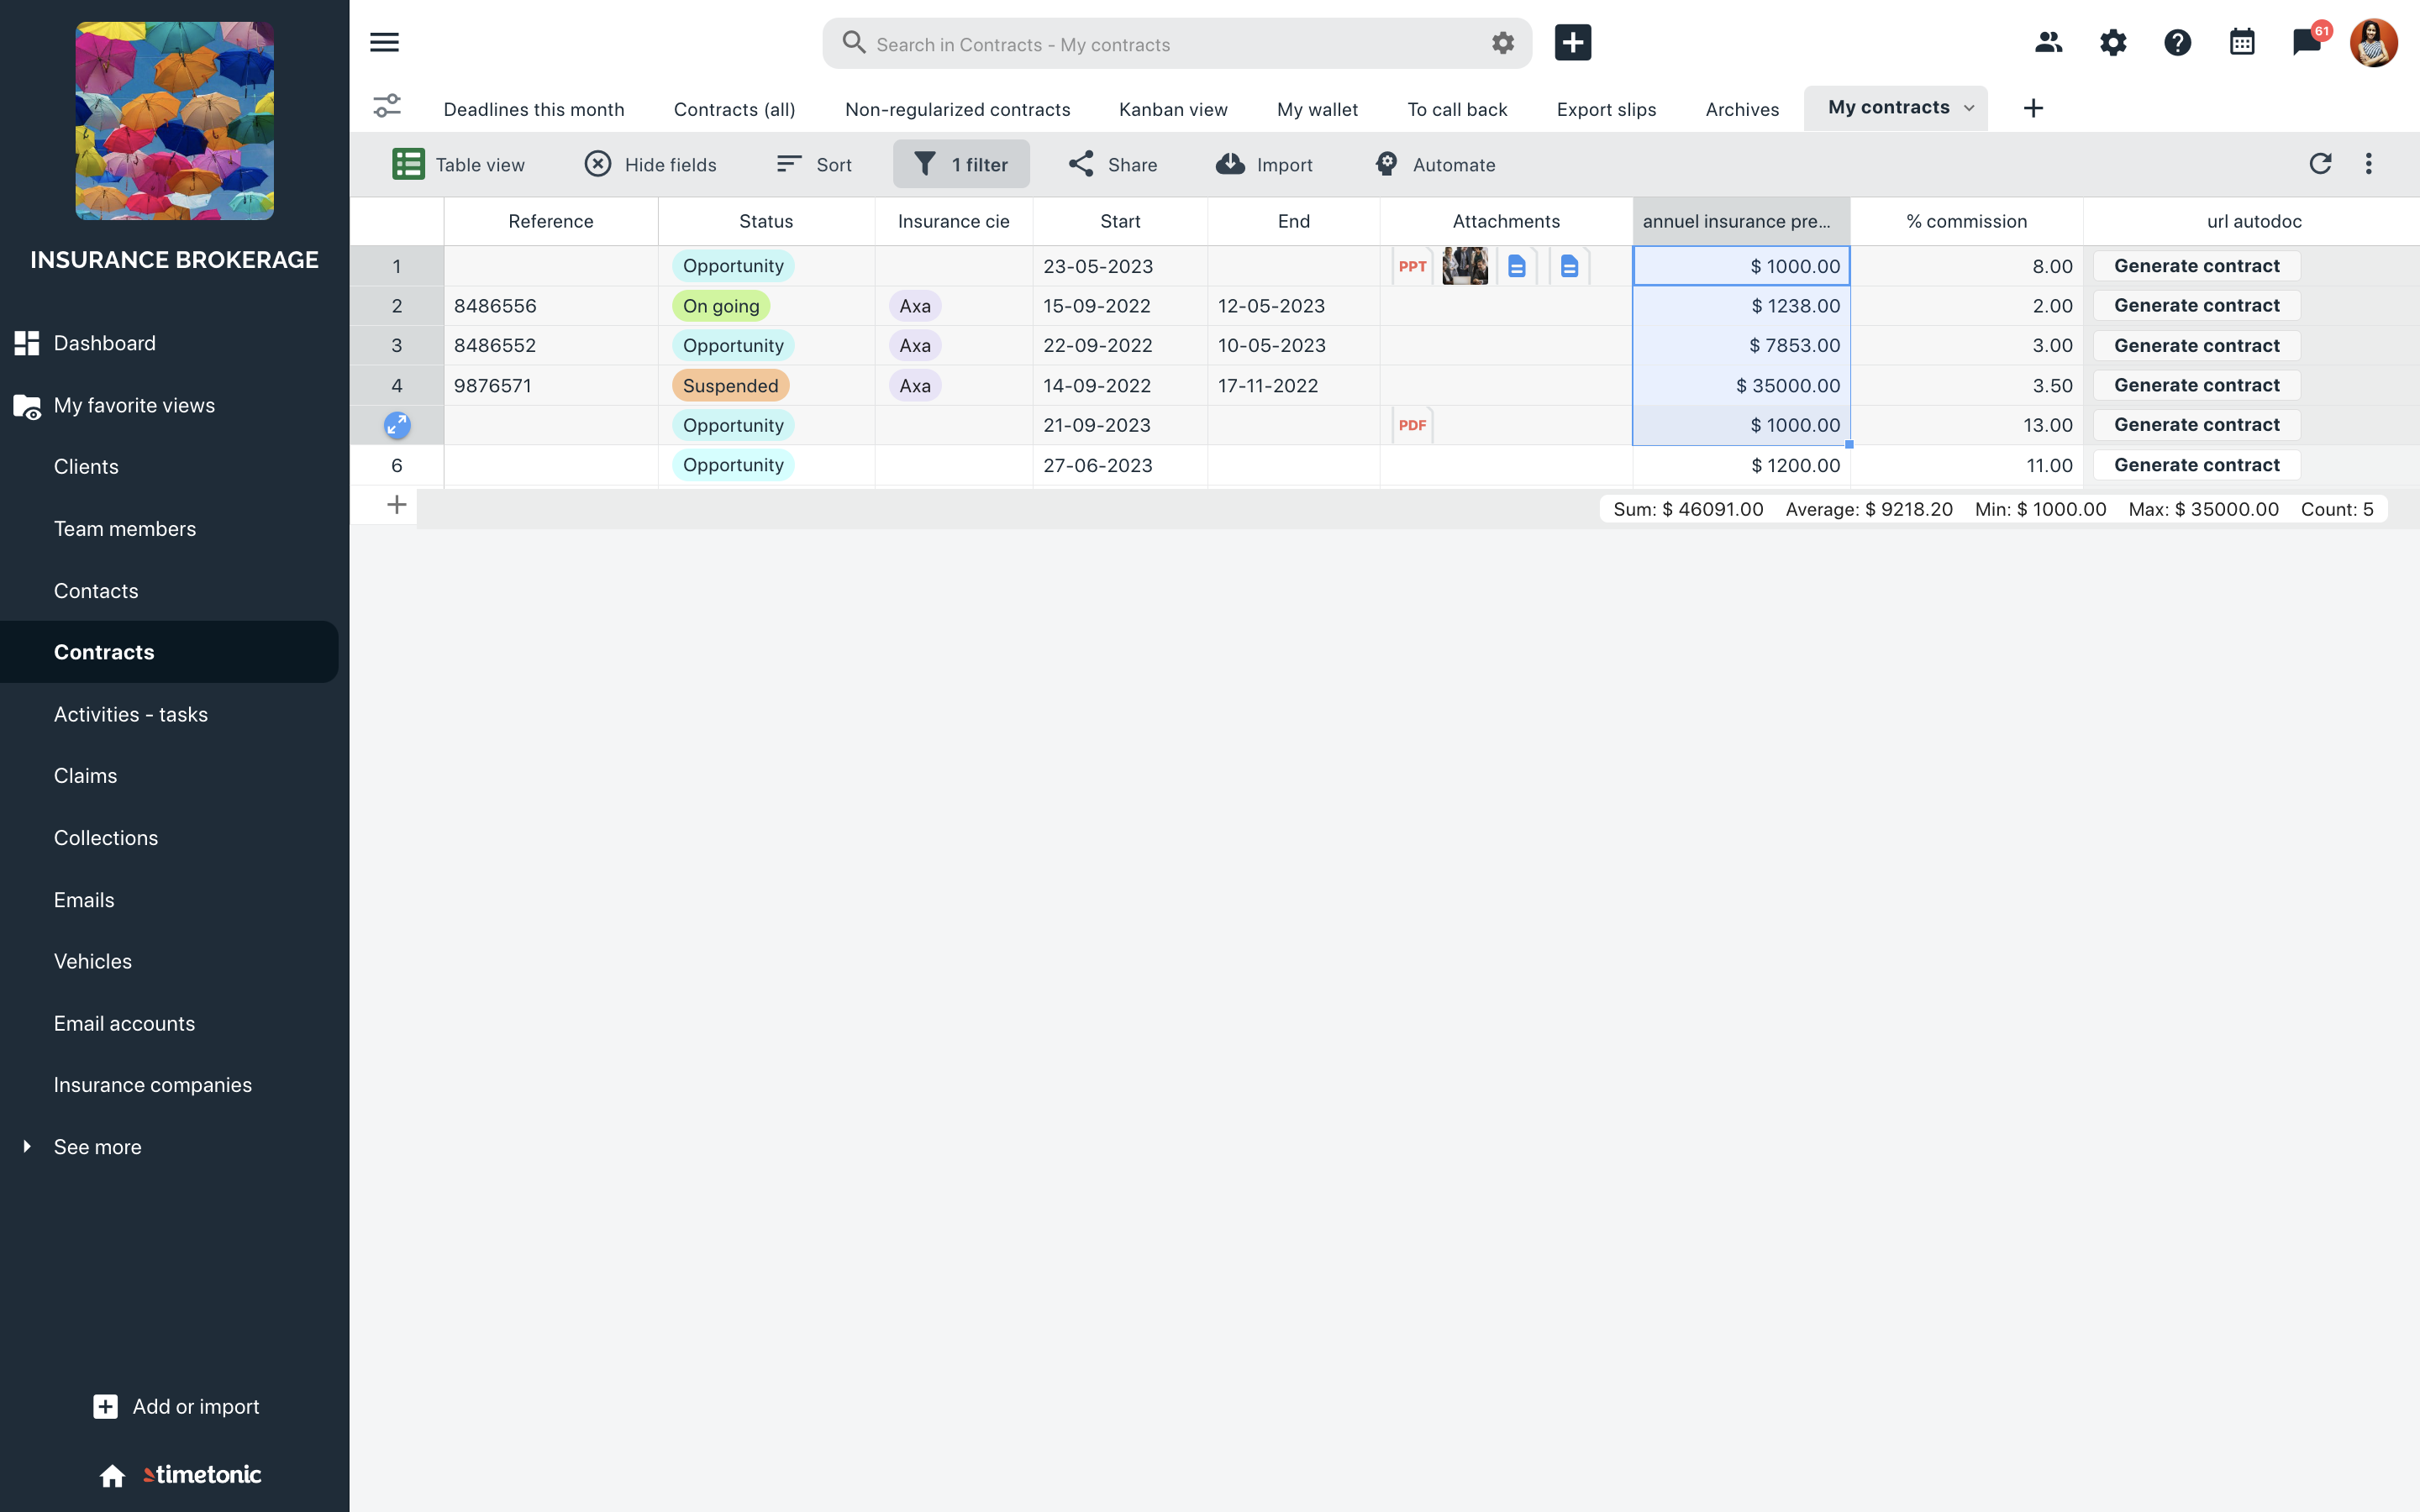Open the hamburger menu icon

[384, 42]
